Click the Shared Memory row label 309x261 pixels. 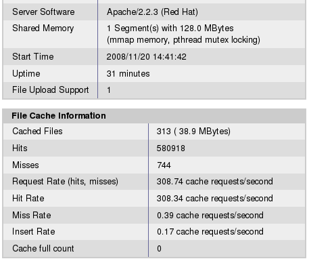pyautogui.click(x=43, y=28)
